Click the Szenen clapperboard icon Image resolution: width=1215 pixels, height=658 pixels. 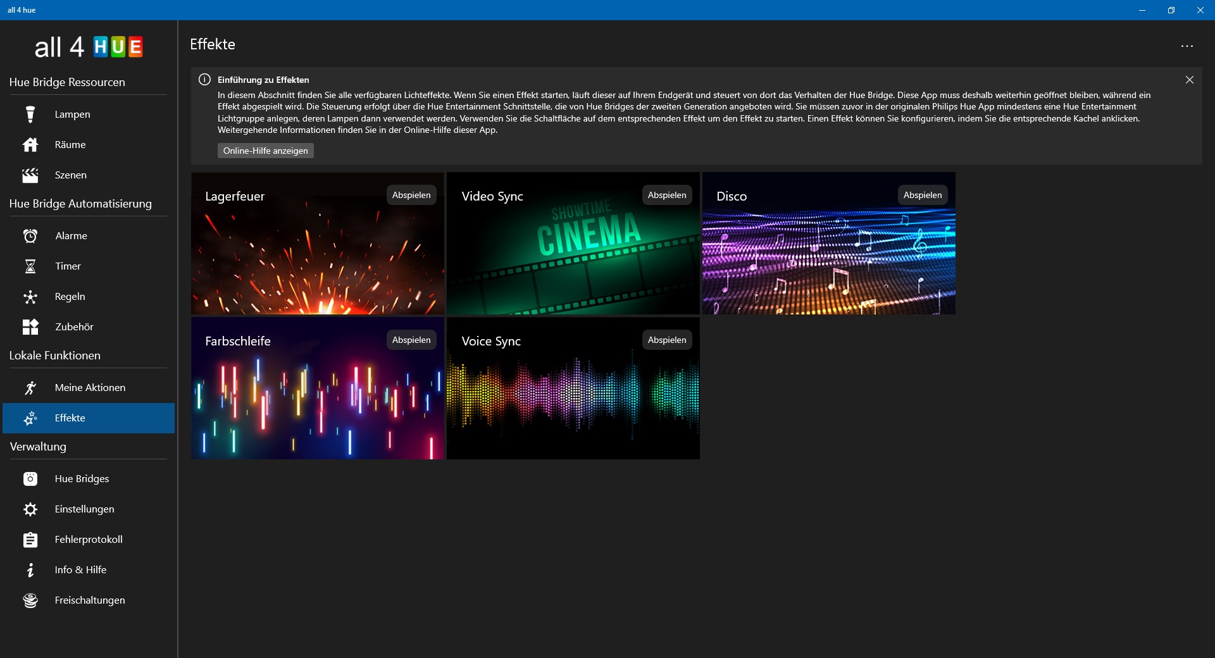30,175
